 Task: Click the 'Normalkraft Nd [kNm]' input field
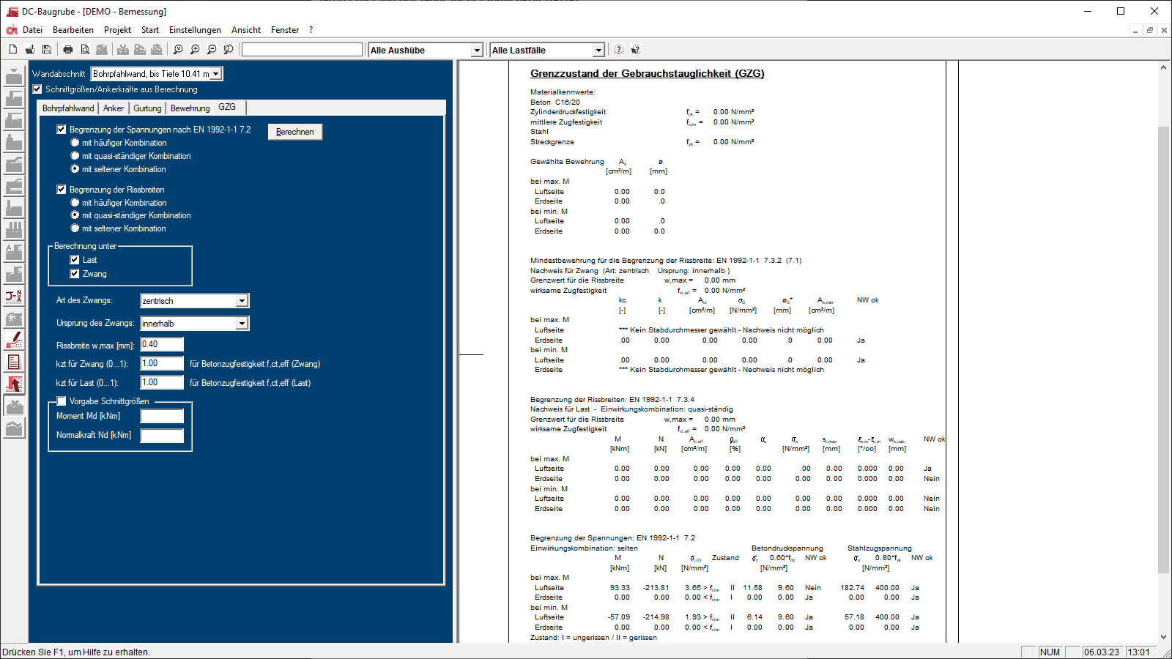coord(162,436)
